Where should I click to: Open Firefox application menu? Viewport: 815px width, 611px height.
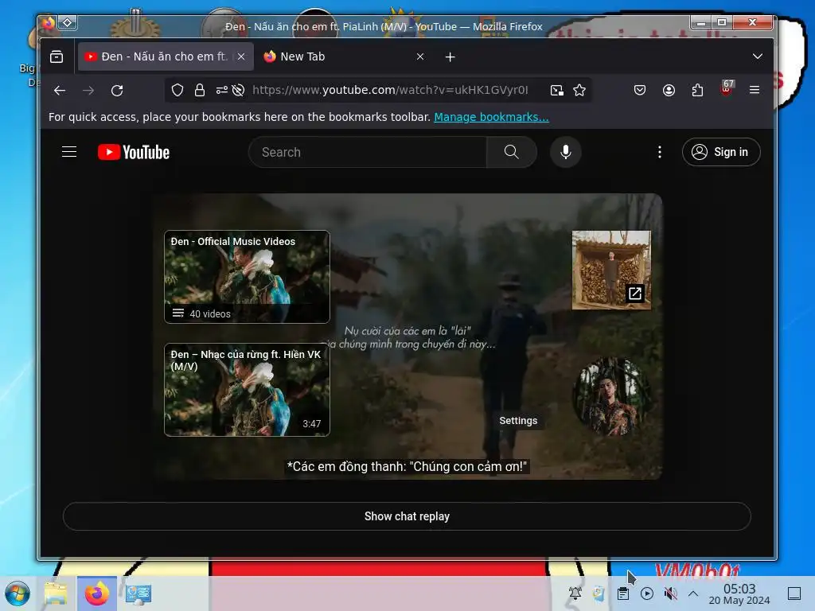click(755, 91)
